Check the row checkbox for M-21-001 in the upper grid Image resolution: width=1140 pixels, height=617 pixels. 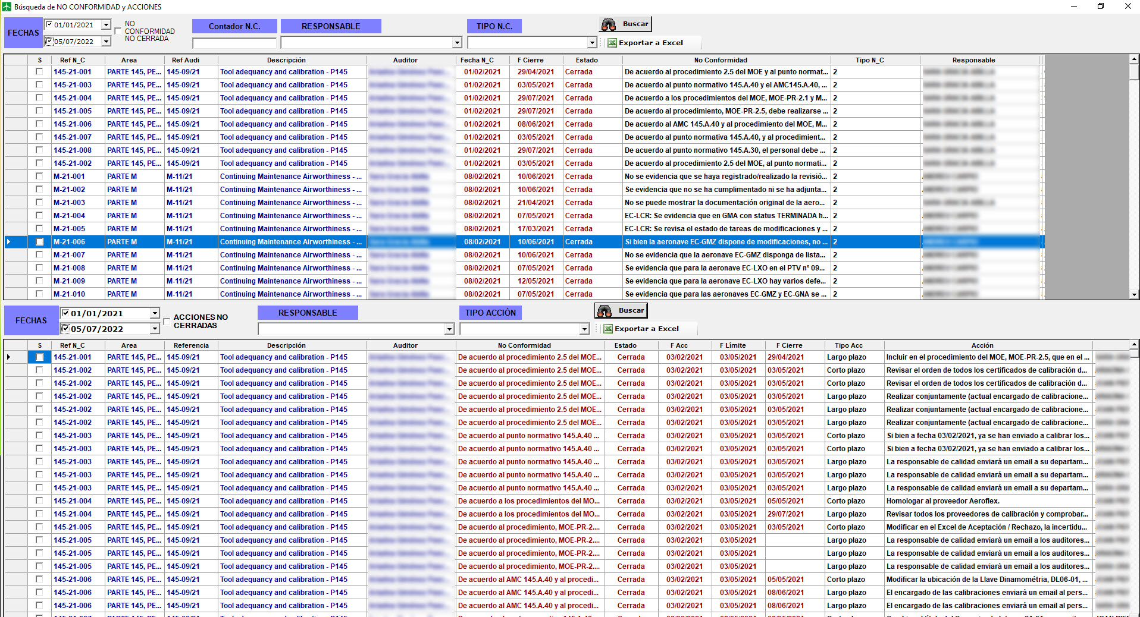point(39,177)
